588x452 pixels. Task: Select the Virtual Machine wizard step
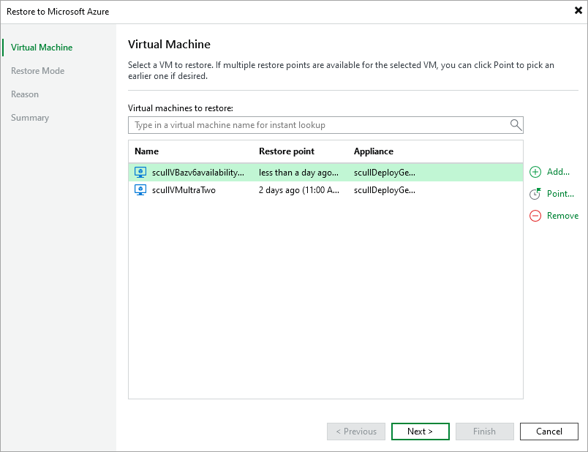click(x=40, y=47)
